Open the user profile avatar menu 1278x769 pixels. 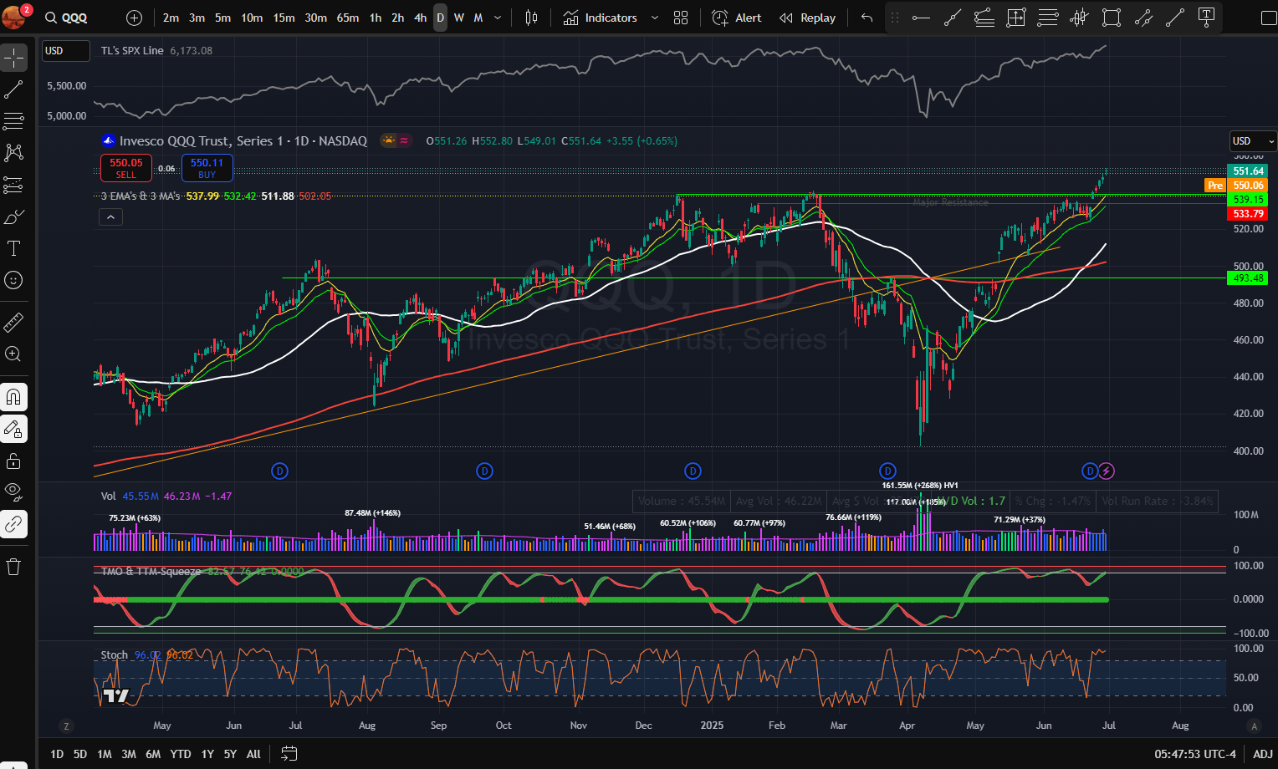[15, 16]
